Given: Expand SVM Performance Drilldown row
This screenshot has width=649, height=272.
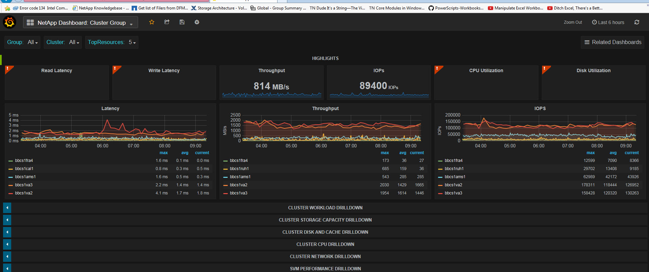Looking at the screenshot, I should [x=7, y=268].
